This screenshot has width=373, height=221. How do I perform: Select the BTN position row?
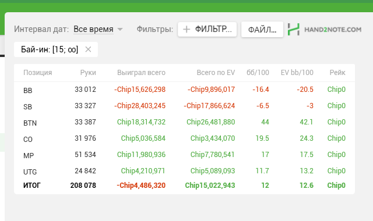[184, 122]
